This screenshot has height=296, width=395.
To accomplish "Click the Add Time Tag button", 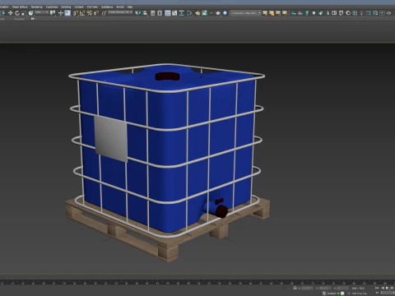I will coord(360,294).
